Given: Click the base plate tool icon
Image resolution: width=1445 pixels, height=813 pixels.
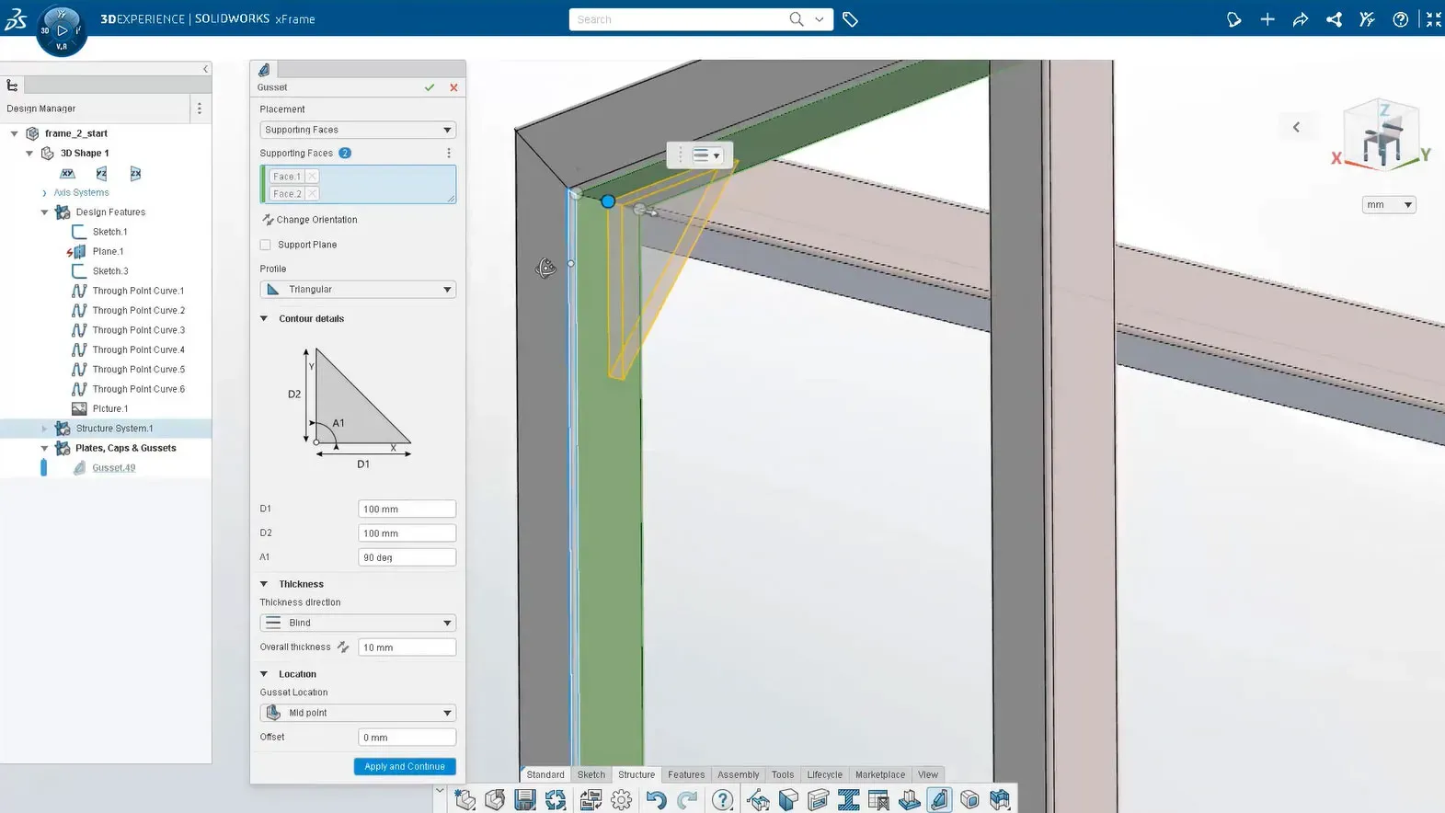Looking at the screenshot, I should [909, 799].
